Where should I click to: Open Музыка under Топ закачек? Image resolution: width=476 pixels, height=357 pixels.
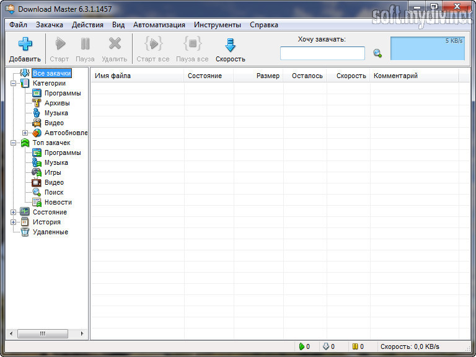pyautogui.click(x=56, y=163)
